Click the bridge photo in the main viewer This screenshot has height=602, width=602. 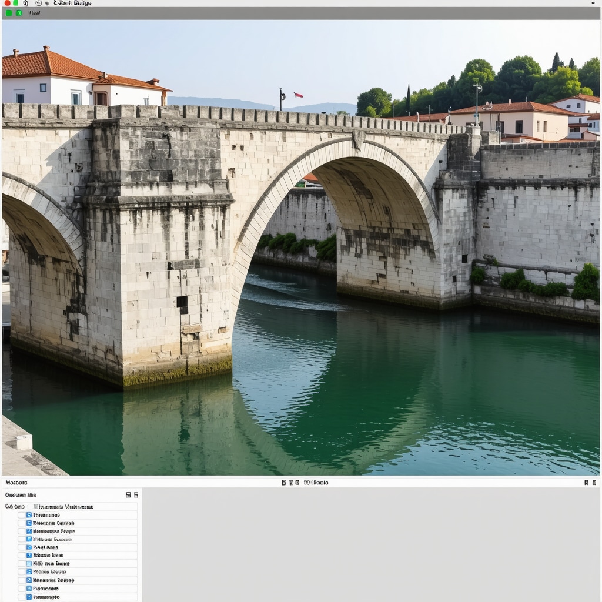pos(300,248)
